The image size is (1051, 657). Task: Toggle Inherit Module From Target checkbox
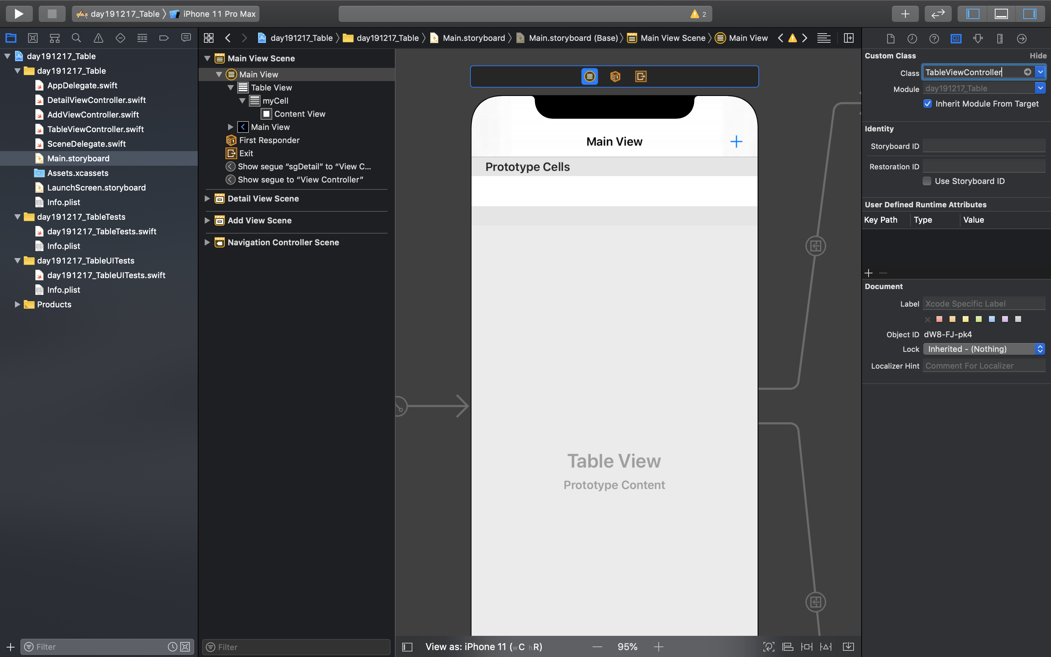(927, 103)
